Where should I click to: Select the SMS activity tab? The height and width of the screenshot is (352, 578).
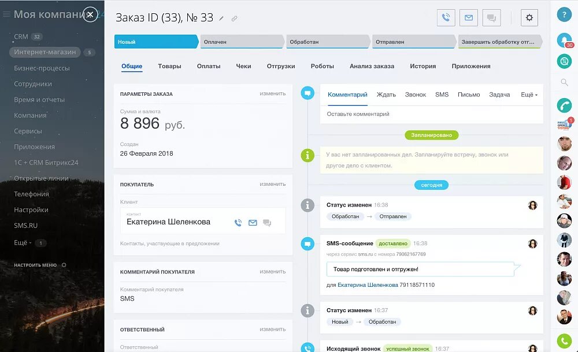[x=442, y=95]
